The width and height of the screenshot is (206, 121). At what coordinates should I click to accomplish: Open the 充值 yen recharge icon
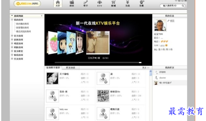click(127, 2)
